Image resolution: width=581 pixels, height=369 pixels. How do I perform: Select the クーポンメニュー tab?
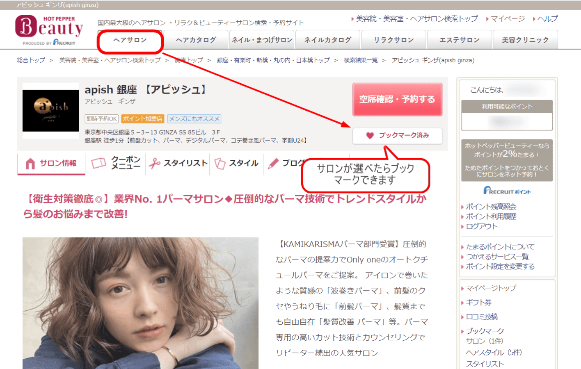[116, 164]
